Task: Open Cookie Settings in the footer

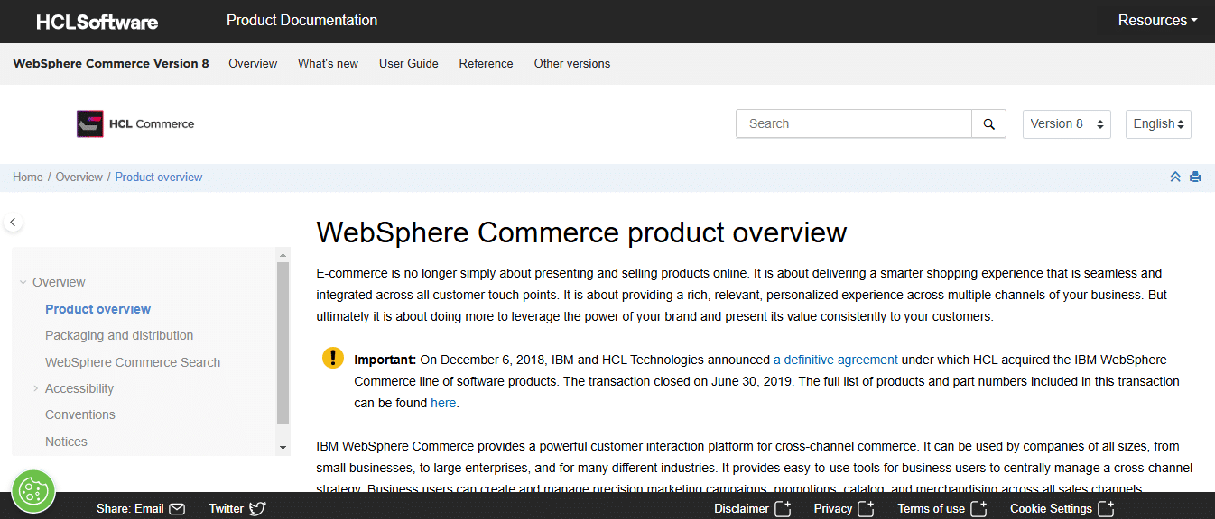Action: coord(1051,509)
